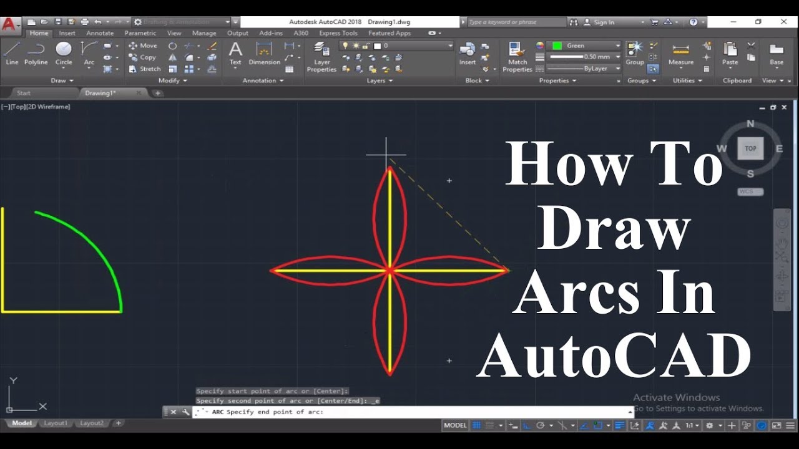The height and width of the screenshot is (449, 799).
Task: Toggle ortho mode in status bar
Action: coord(527,425)
